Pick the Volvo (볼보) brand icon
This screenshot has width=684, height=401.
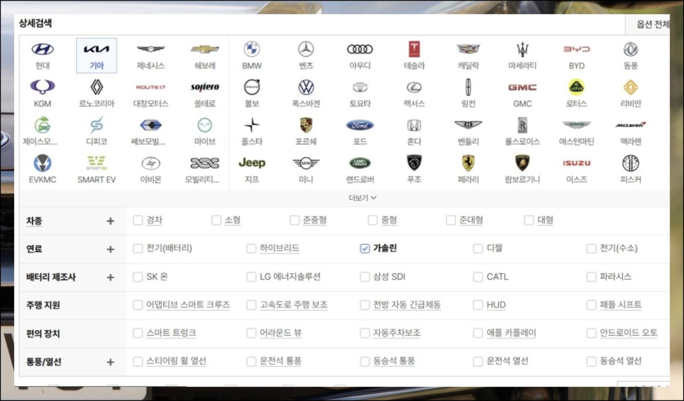[252, 87]
